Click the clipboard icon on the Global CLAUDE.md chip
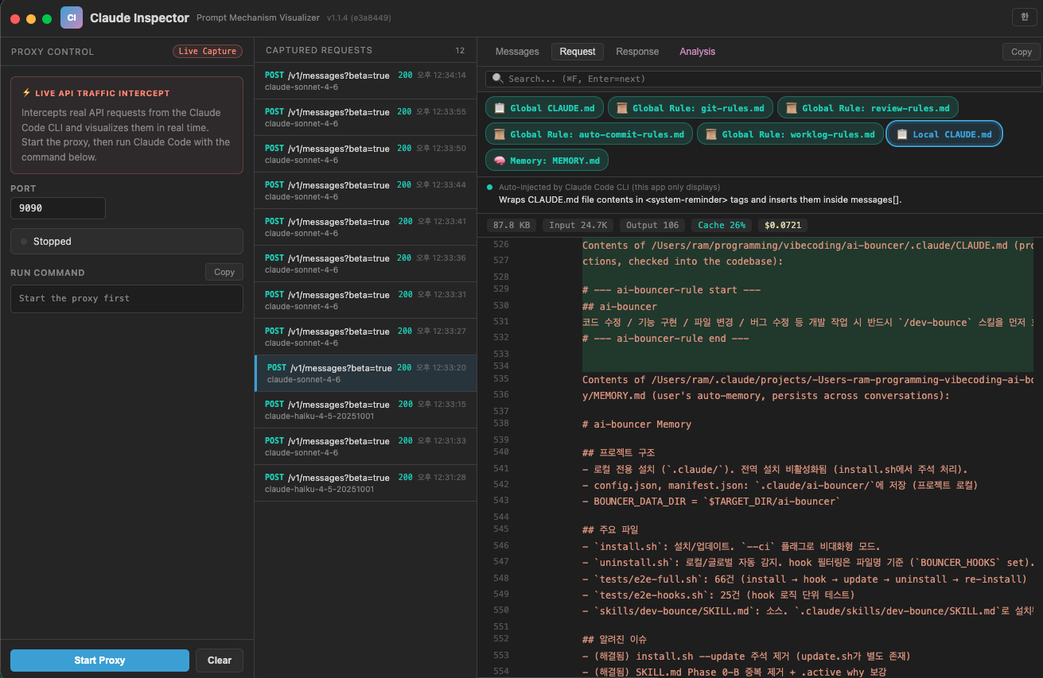The image size is (1043, 678). point(500,108)
